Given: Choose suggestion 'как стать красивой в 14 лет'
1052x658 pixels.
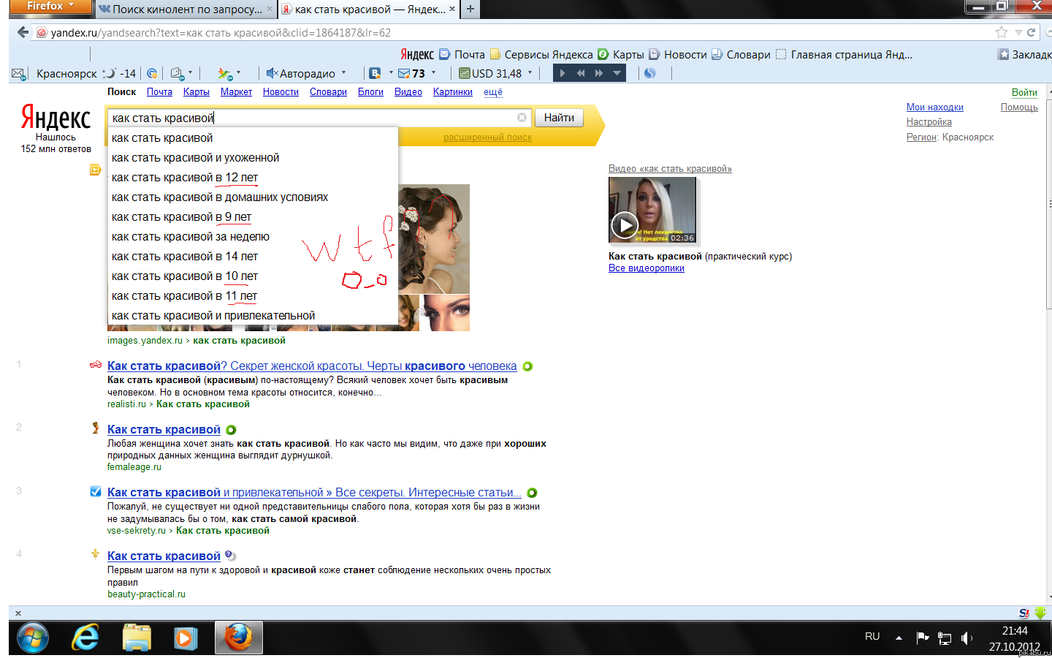Looking at the screenshot, I should coord(254,257).
